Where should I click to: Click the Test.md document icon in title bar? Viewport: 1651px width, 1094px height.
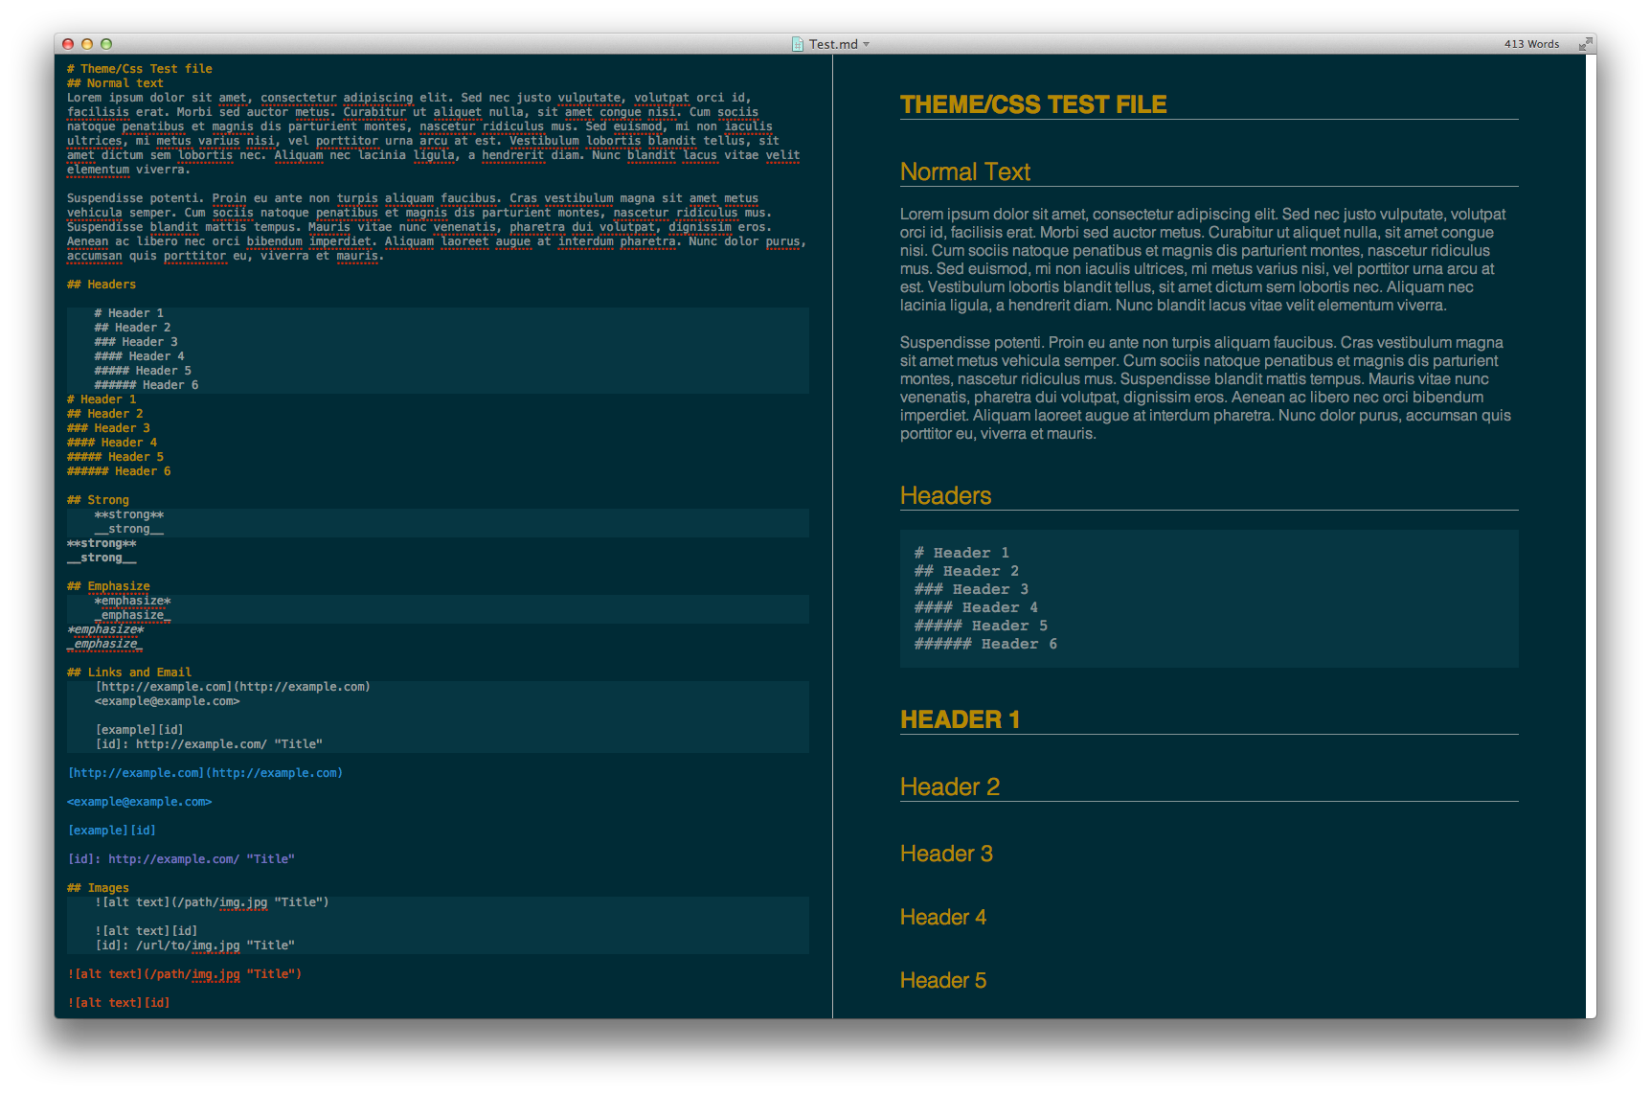(x=798, y=44)
